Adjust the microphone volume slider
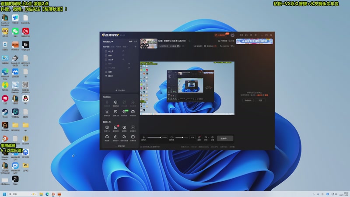Image resolution: width=350 pixels, height=197 pixels. [154, 137]
